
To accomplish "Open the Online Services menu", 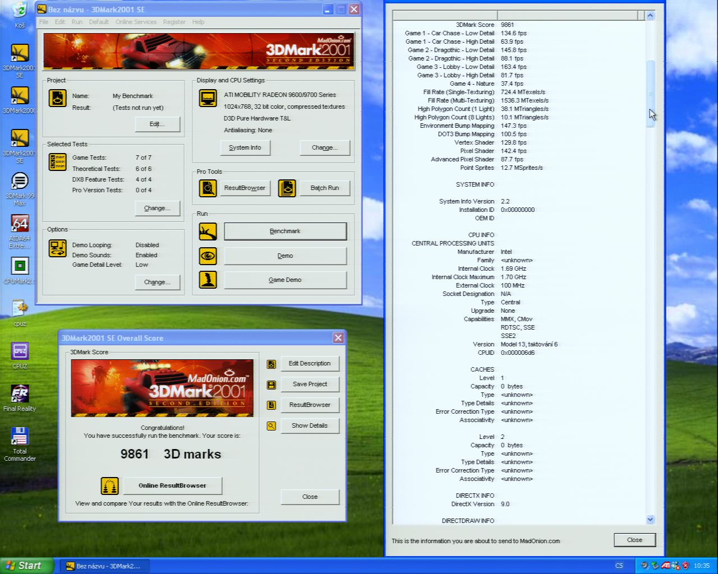I will point(136,22).
